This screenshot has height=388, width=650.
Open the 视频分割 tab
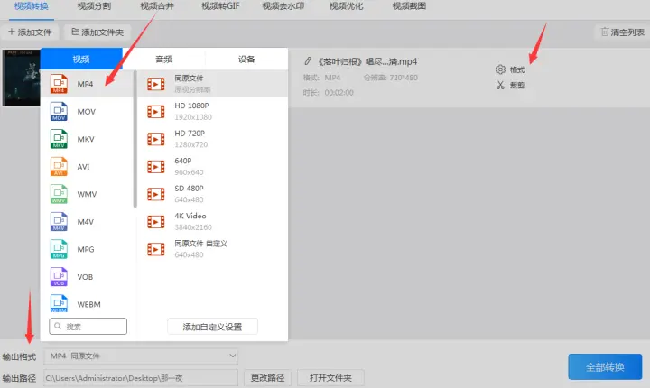coord(94,6)
